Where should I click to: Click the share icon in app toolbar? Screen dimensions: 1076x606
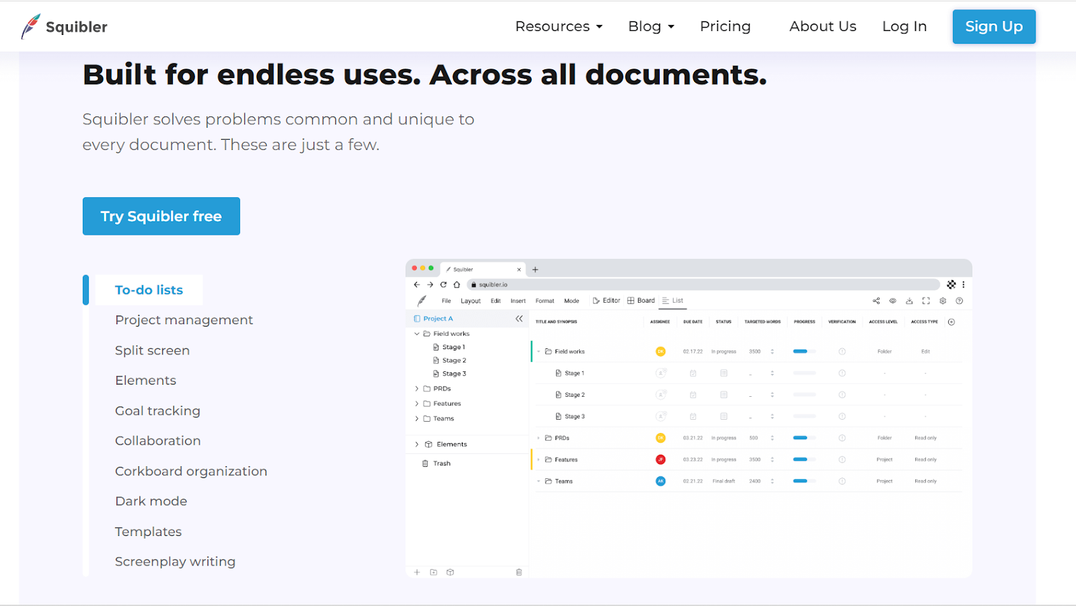(x=876, y=301)
